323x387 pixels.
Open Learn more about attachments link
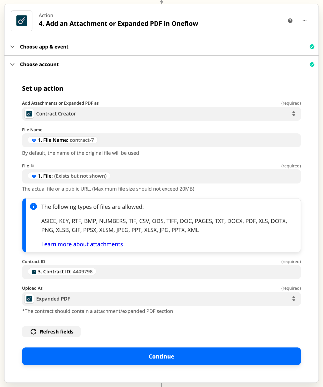pyautogui.click(x=82, y=244)
